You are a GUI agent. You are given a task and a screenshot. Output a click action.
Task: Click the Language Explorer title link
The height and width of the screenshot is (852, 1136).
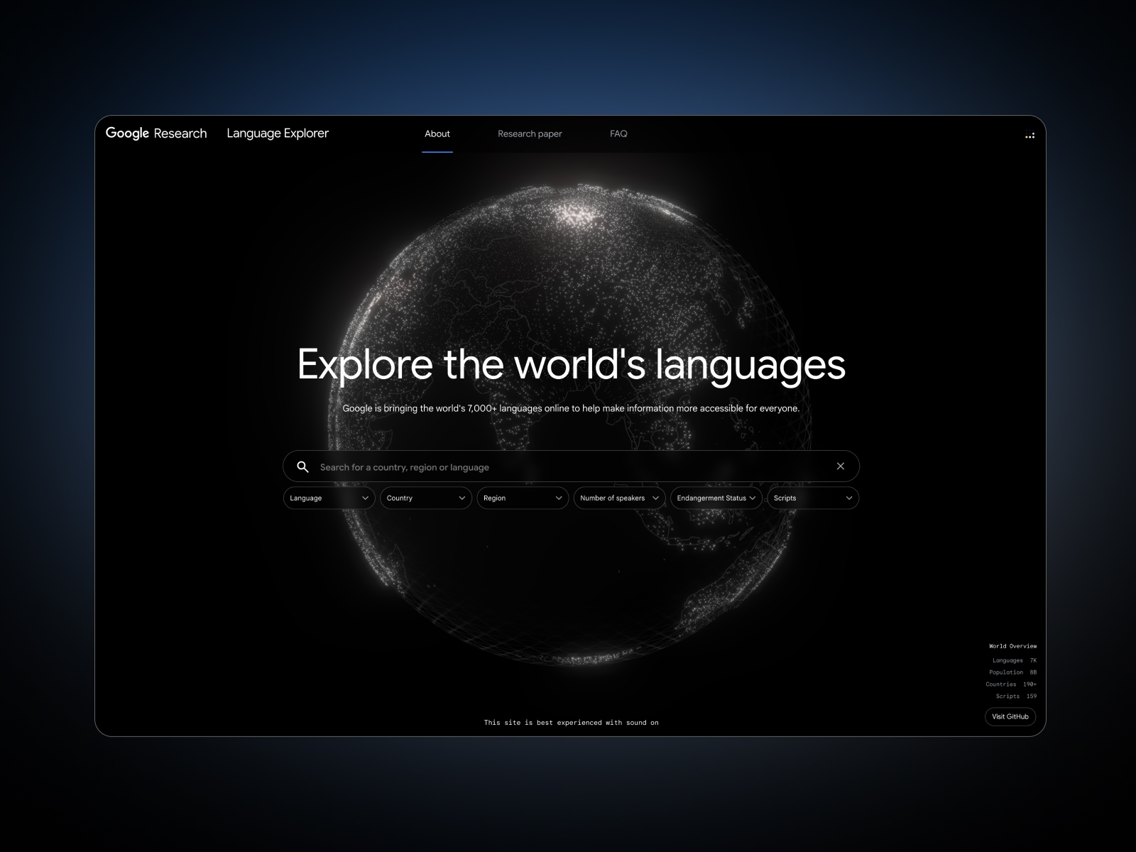[278, 133]
